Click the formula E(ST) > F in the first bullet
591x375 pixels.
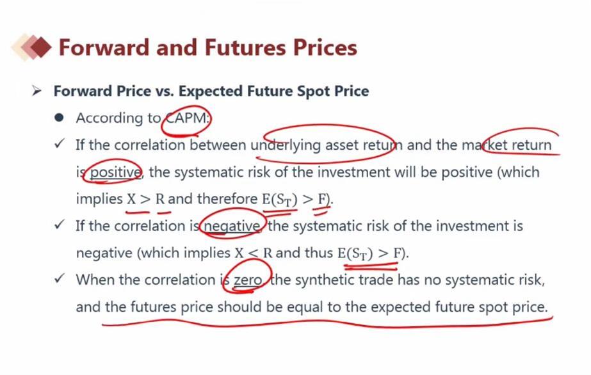click(x=296, y=199)
